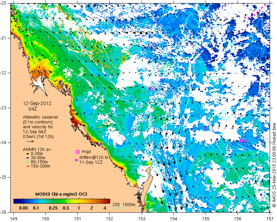Click the 'Argo' legend text
This screenshot has width=277, height=222.
[86, 152]
